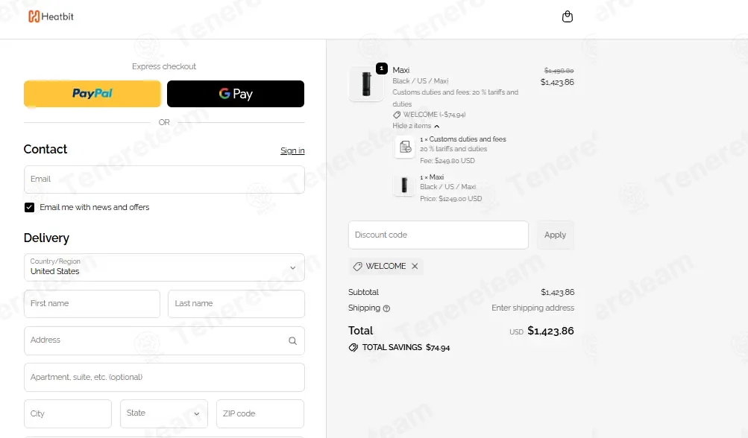Click the shipping help question mark icon
Screen dimensions: 748x438
pyautogui.click(x=386, y=308)
